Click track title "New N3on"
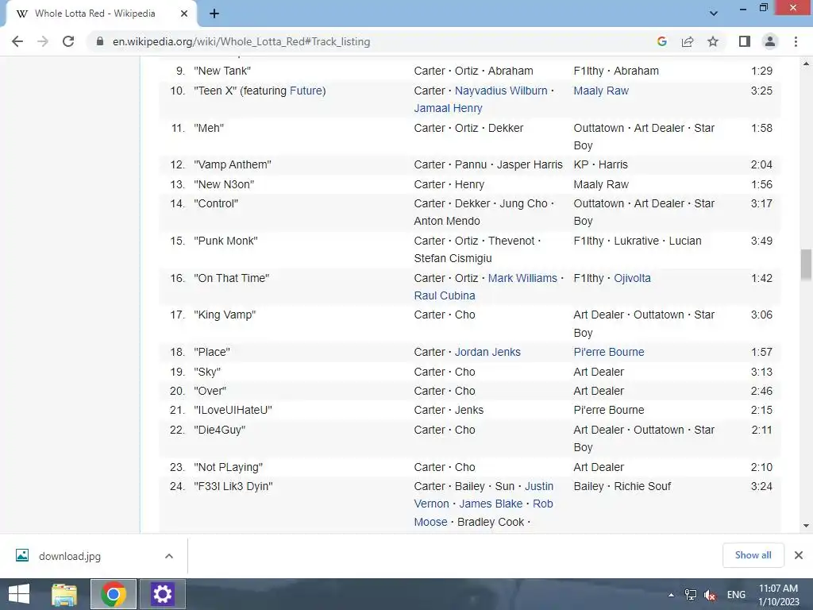The width and height of the screenshot is (813, 610). click(x=224, y=184)
